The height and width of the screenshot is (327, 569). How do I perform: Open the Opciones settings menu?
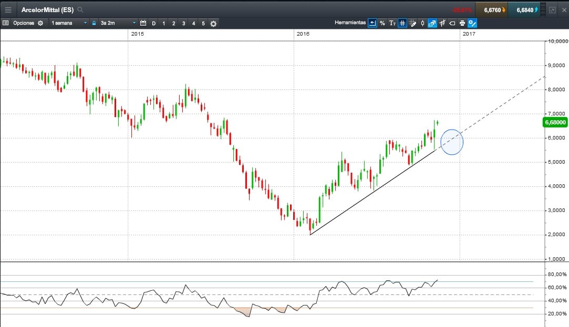pyautogui.click(x=28, y=23)
